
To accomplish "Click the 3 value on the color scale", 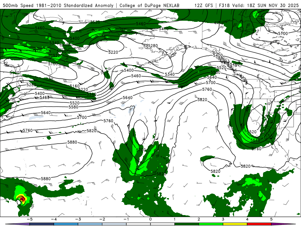I will pos(223,219).
